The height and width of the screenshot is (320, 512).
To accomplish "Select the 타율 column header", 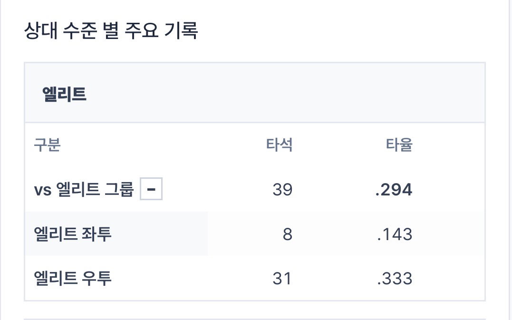I will (399, 145).
